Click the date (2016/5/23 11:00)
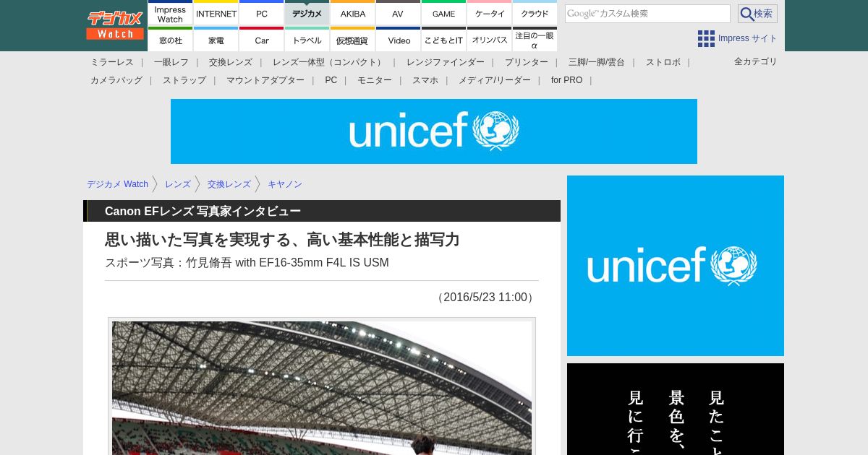 (x=485, y=298)
